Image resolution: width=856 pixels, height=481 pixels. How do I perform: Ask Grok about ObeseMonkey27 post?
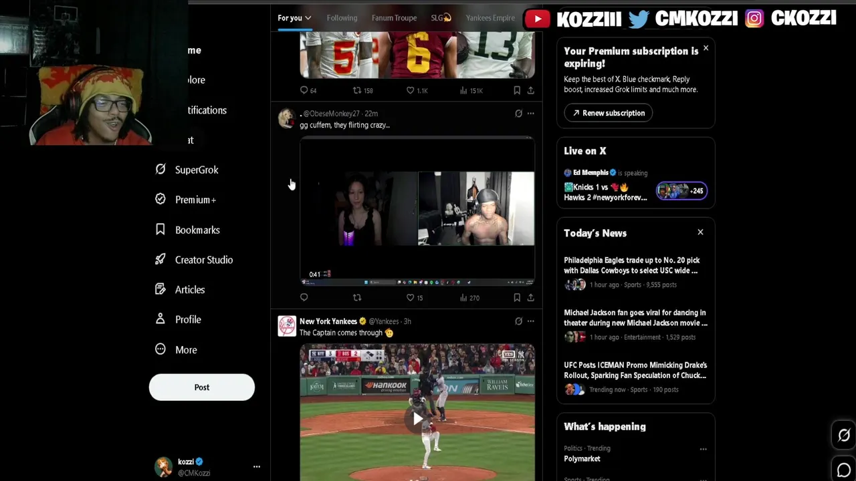[518, 114]
